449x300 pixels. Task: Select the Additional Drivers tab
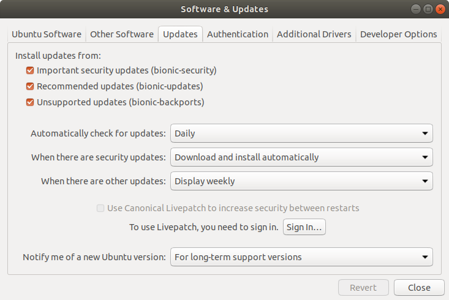(314, 34)
